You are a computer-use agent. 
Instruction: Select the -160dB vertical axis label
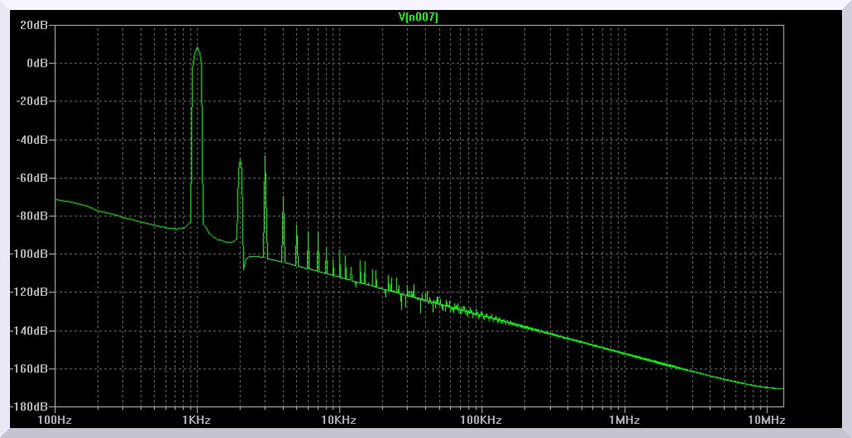click(32, 369)
